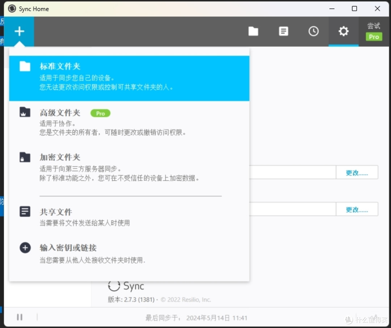Image resolution: width=391 pixels, height=328 pixels.
Task: Click the © 2022 Resilio, Inc. text
Action: 186,299
